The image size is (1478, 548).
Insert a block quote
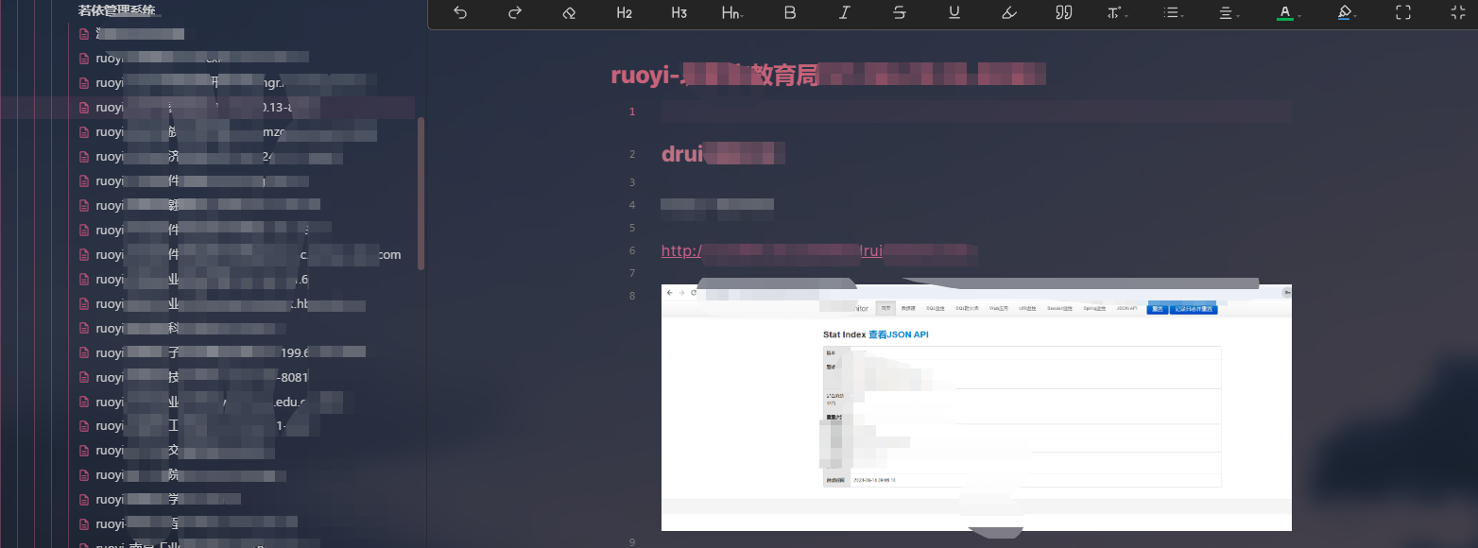1063,12
